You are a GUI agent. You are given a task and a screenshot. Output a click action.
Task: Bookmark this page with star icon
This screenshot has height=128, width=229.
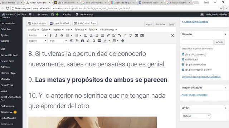click(x=221, y=9)
